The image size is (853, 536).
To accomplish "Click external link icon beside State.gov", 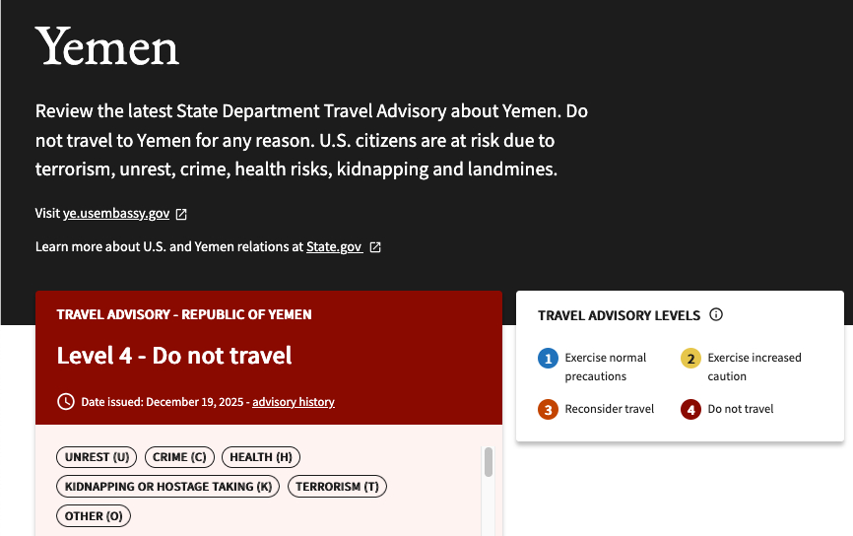I will 375,247.
